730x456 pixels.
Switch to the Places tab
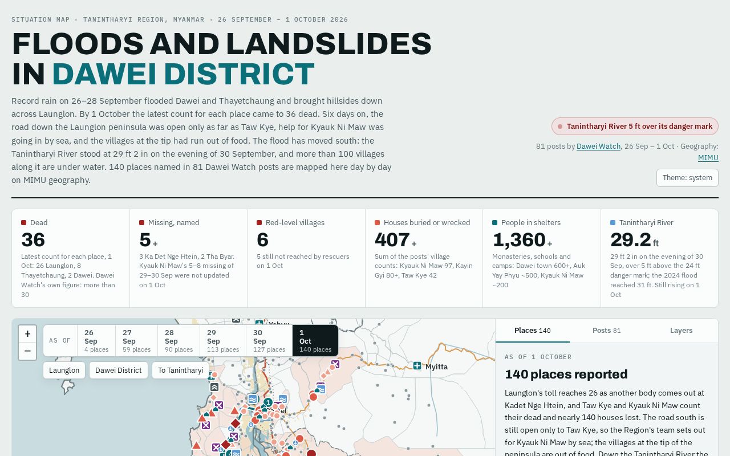tap(533, 331)
